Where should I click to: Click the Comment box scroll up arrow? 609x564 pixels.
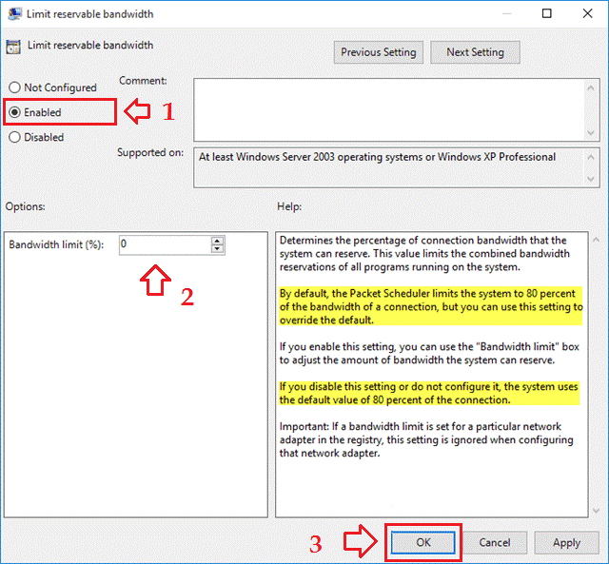point(591,88)
